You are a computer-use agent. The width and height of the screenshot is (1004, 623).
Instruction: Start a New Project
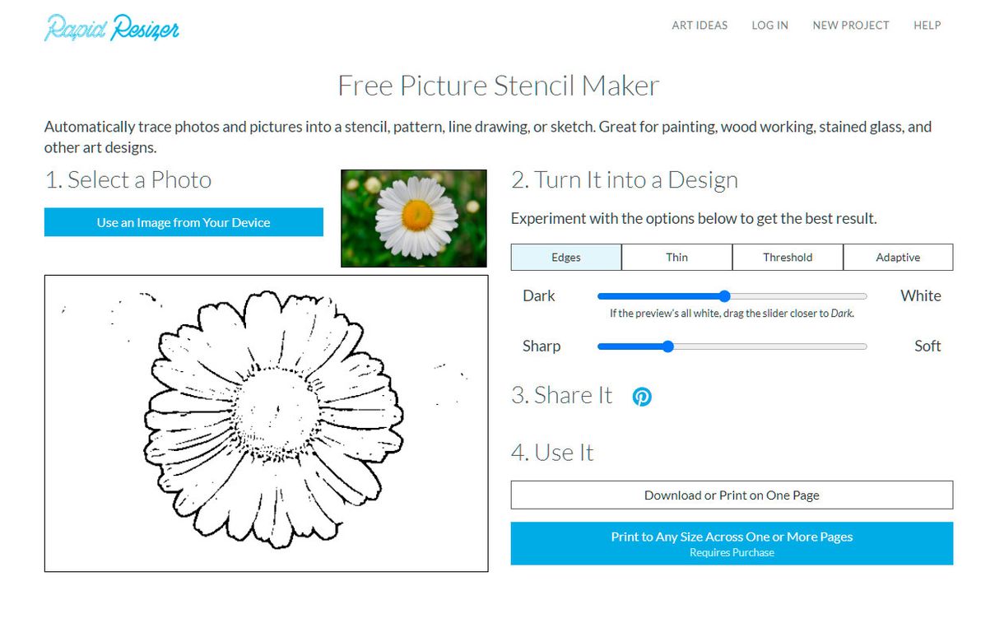point(850,26)
